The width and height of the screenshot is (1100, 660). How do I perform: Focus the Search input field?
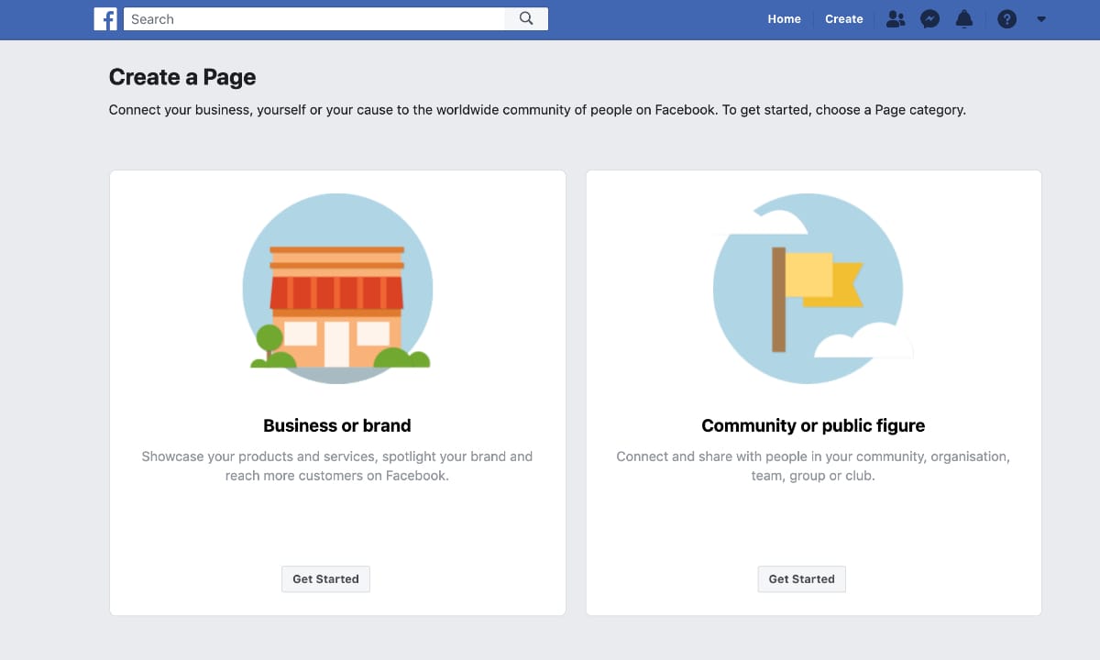coord(314,18)
